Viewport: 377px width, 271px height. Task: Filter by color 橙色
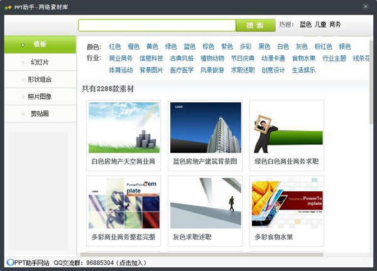pos(134,46)
